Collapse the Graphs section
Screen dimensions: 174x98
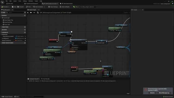pyautogui.click(x=1, y=16)
